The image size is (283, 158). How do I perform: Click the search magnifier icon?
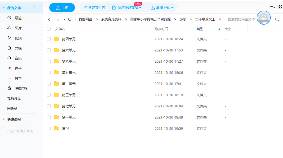(x=277, y=19)
